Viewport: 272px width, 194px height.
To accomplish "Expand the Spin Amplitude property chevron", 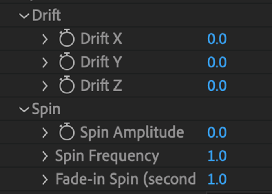I will [x=45, y=132].
